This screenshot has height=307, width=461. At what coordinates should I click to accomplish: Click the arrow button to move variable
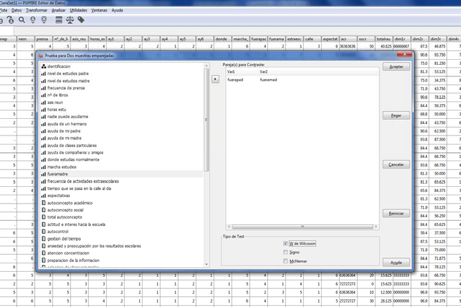pyautogui.click(x=215, y=79)
